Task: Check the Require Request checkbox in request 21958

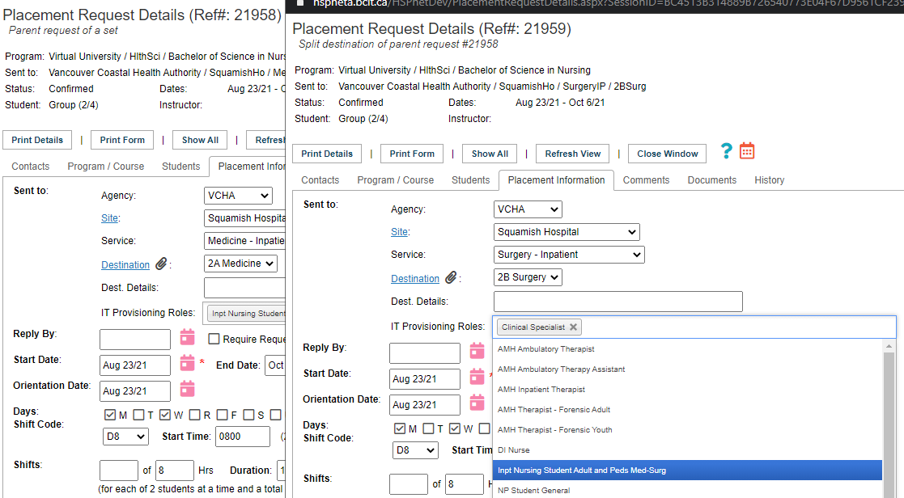Action: [214, 339]
